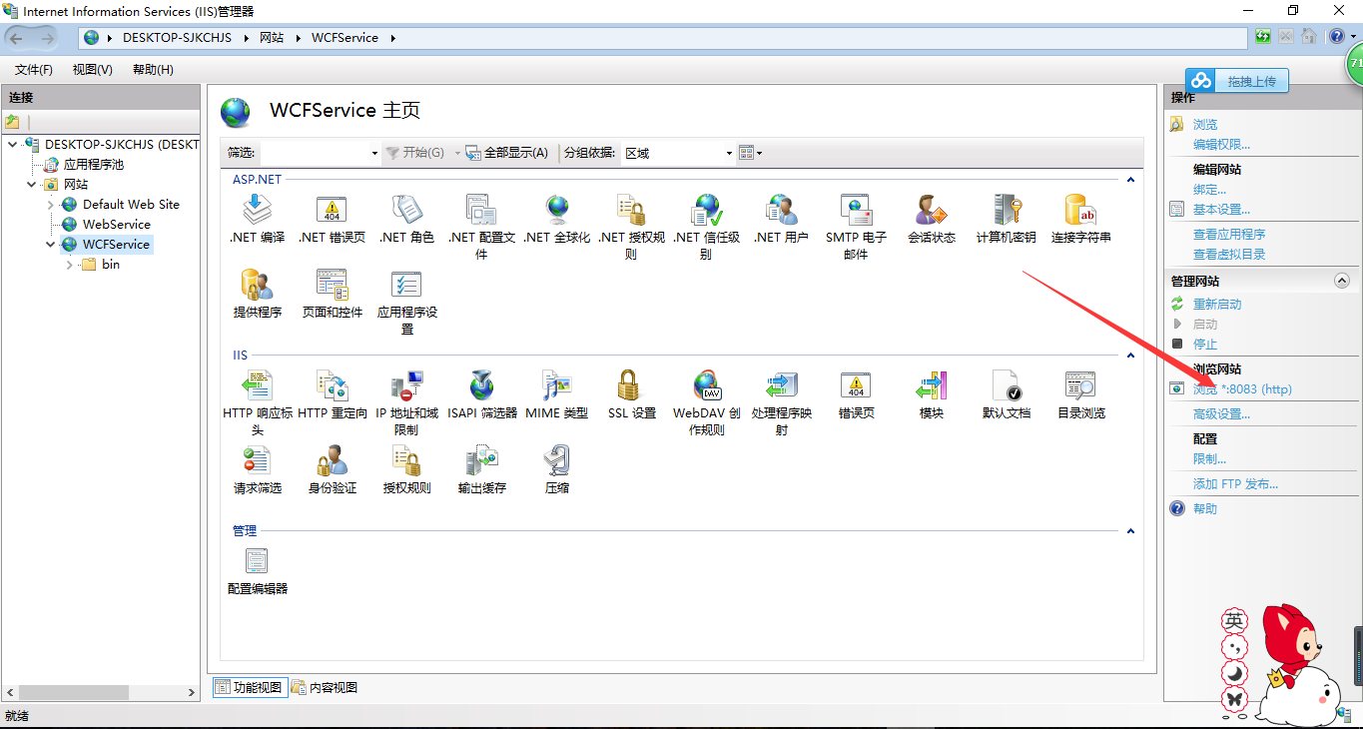
Task: Open the IP 地址和域限制 feature
Action: point(406,402)
